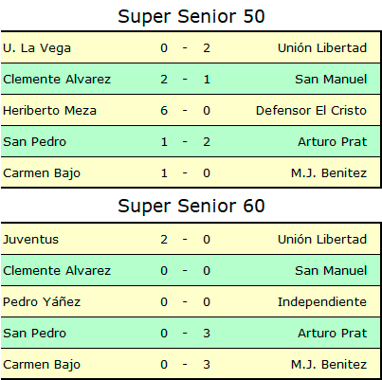Image resolution: width=382 pixels, height=380 pixels.
Task: Click Carmen Bajo in Super Senior 50
Action: point(42,173)
